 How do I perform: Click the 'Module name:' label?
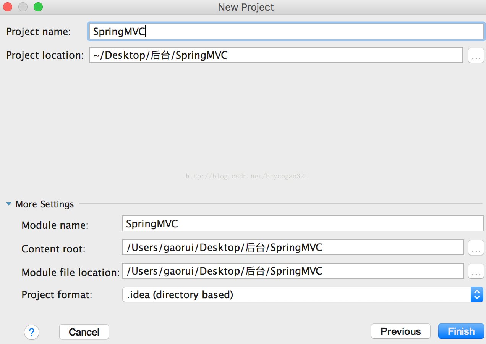pos(55,225)
